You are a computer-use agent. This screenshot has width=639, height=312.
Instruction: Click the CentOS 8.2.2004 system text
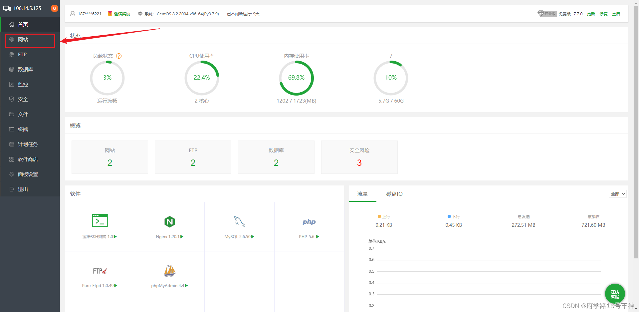pos(188,14)
